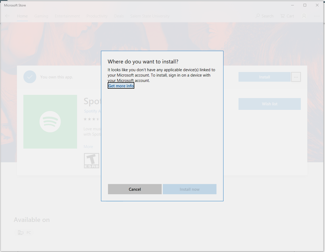This screenshot has width=325, height=252.
Task: Minimize the Microsoft Store window
Action: [292, 5]
